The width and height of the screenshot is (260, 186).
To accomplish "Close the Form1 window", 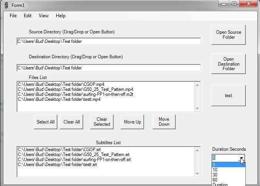I will coord(248,3).
